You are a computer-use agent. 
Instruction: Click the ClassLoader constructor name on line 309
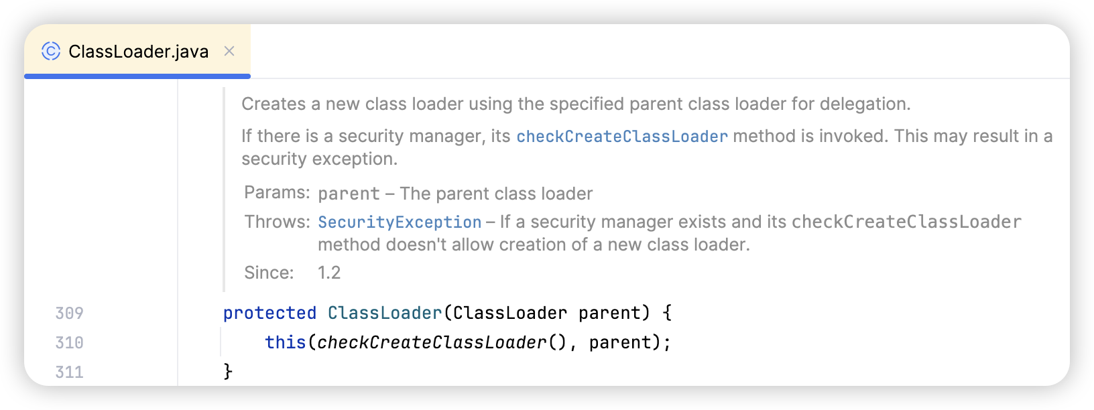[x=385, y=314]
